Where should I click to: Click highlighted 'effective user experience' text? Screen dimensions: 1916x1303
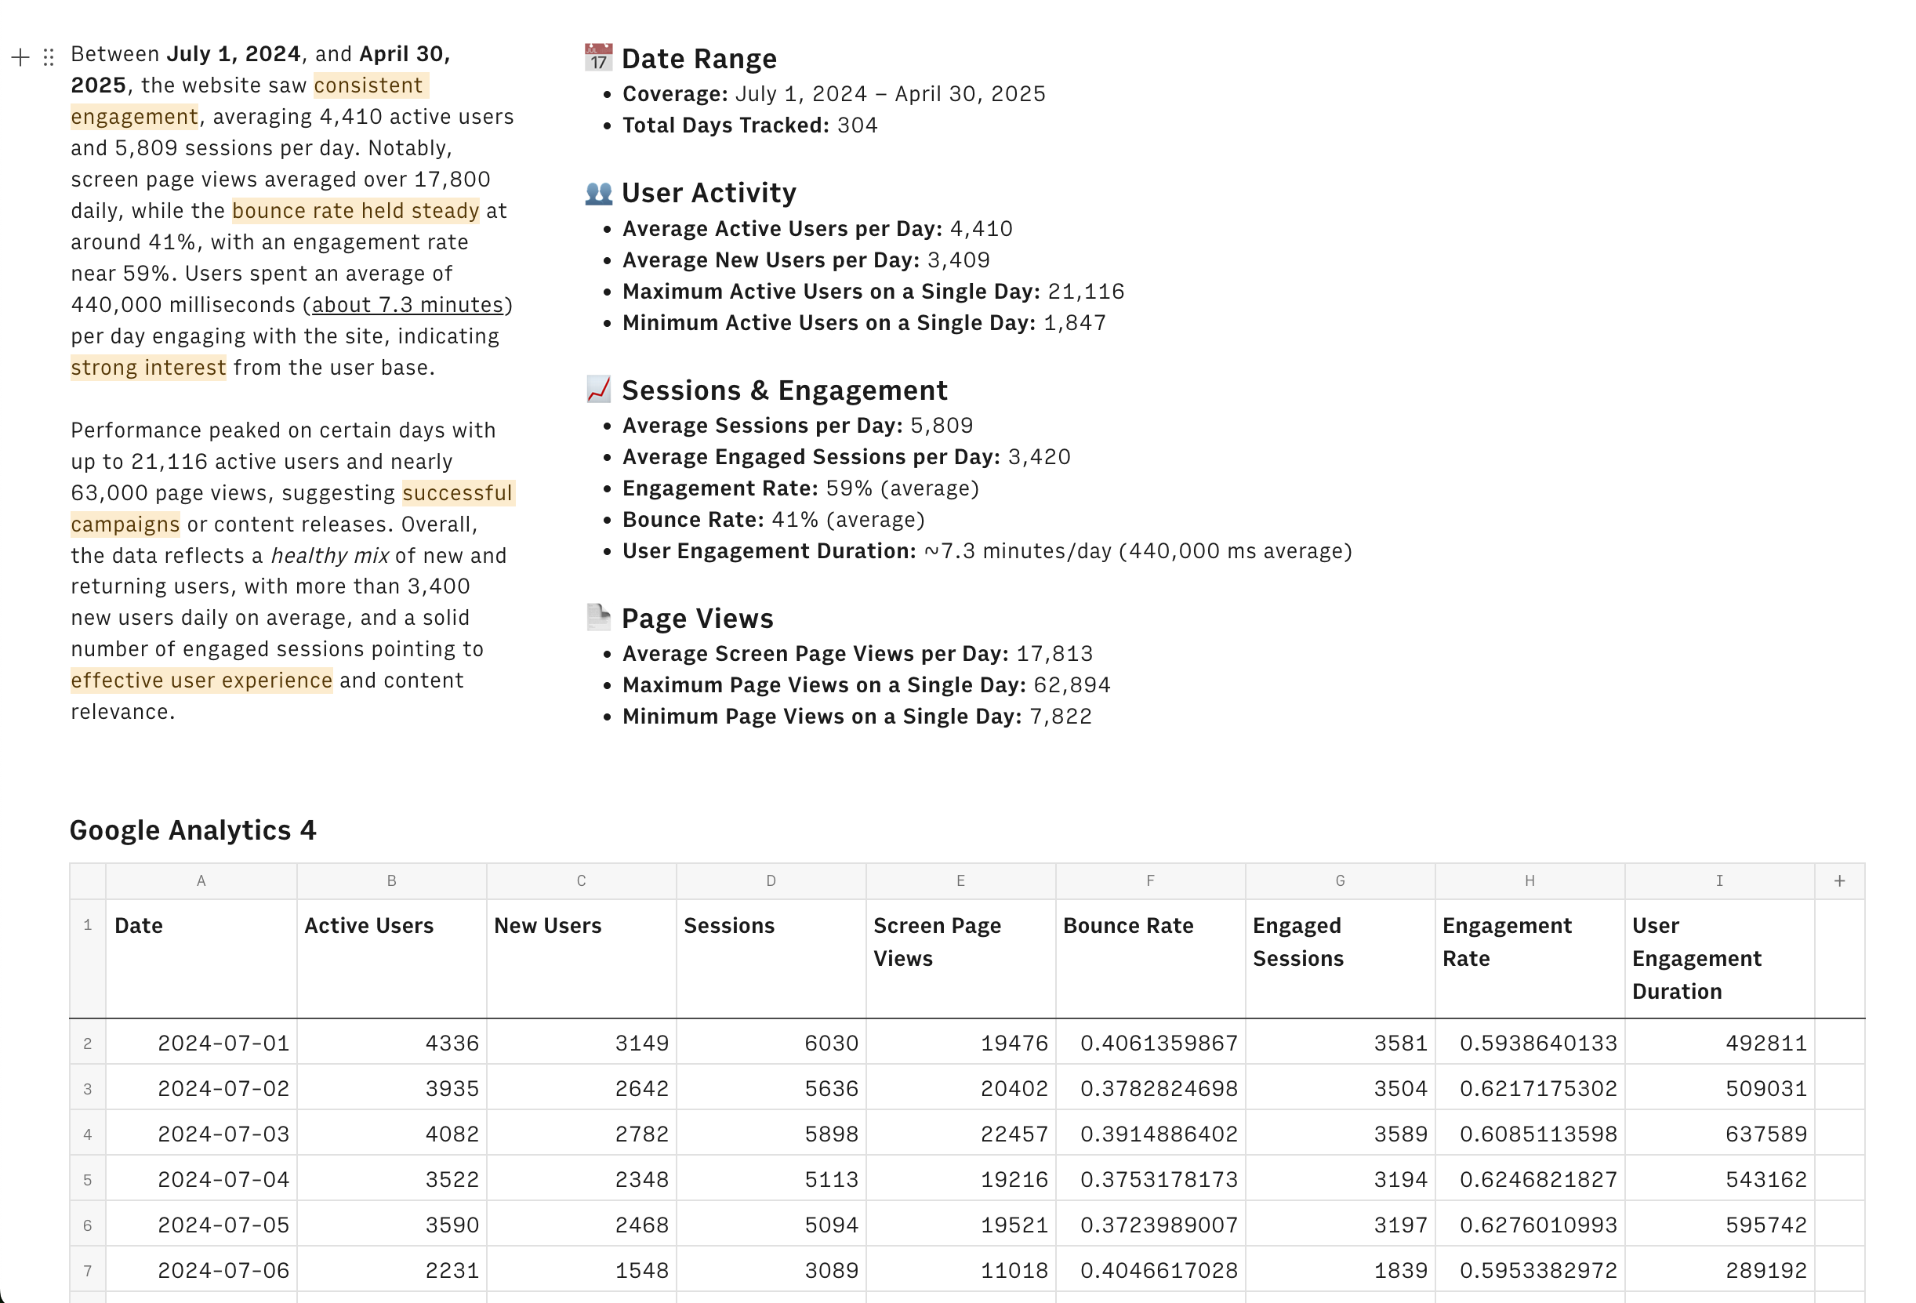point(201,681)
